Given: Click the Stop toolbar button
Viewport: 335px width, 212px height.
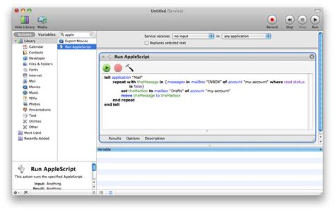Looking at the screenshot, I should 302,20.
